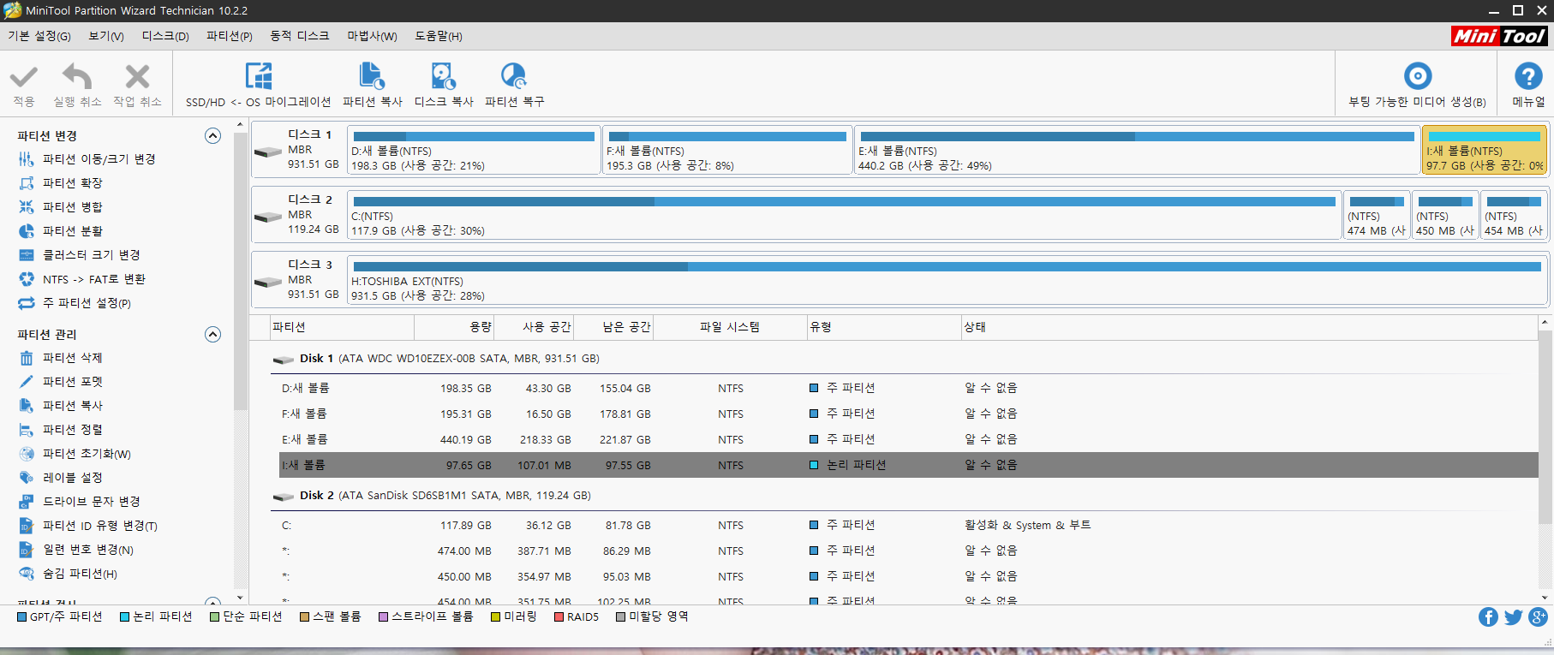Select 클러스터 크기 변경 action

point(79,255)
